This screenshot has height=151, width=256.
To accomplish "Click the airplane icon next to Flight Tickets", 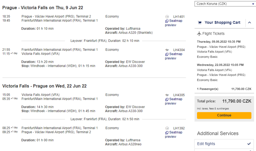I will click(199, 34).
